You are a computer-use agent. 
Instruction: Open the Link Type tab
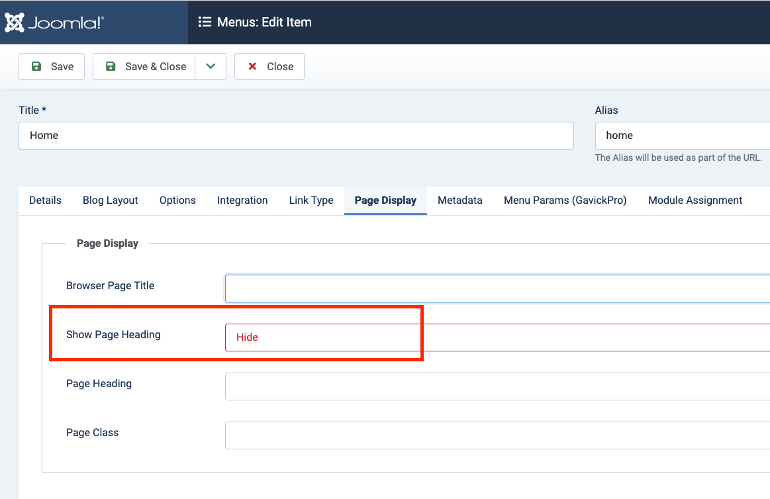pos(311,201)
